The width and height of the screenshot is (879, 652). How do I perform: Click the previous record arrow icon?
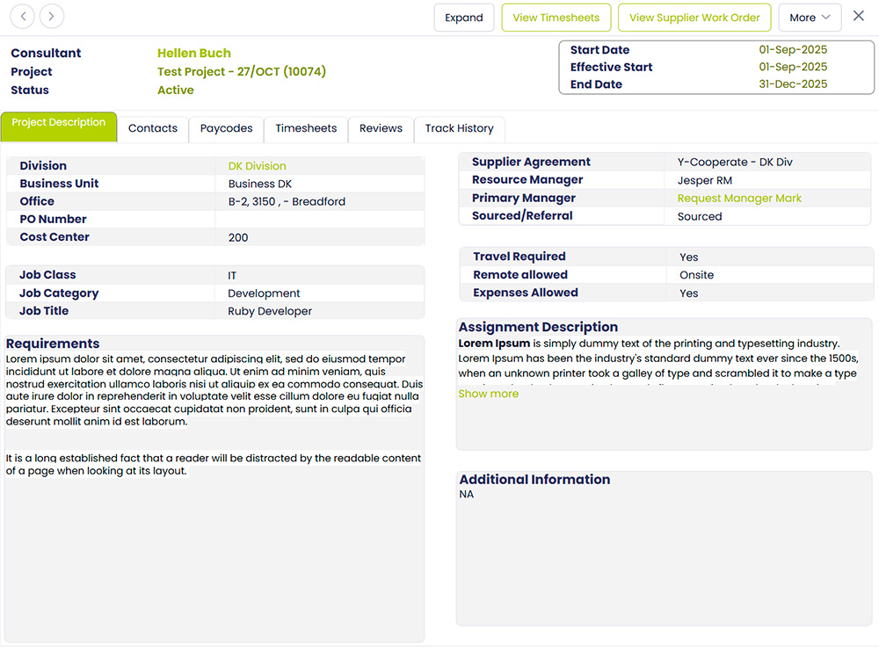[x=23, y=17]
